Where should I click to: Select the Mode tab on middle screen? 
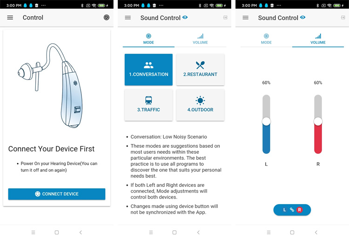(x=148, y=39)
